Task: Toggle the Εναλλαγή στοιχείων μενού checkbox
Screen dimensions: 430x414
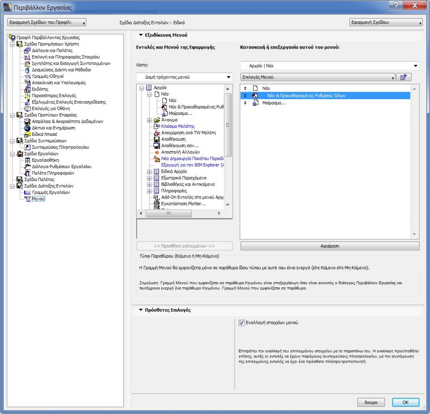Action: (242, 323)
